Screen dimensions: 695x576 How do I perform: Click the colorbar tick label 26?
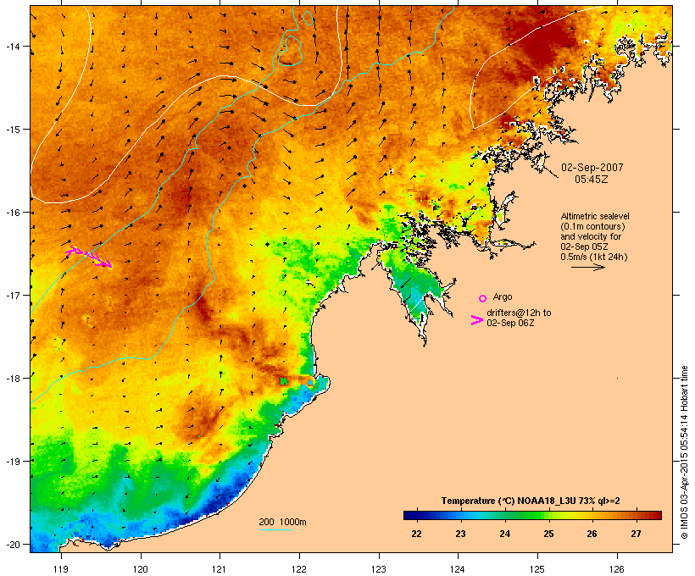click(592, 534)
